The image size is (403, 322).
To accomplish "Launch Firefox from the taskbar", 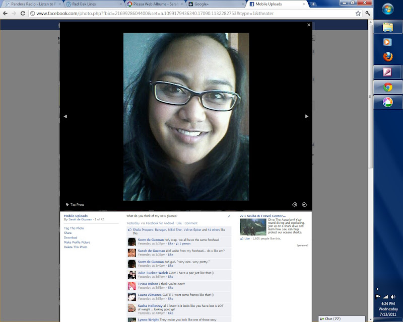I will pos(387,57).
